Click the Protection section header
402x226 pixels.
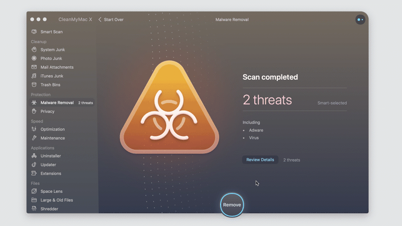[41, 94]
